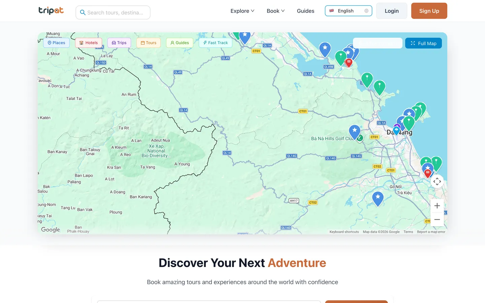Toggle the Trips map filter
The width and height of the screenshot is (485, 303).
coord(119,43)
